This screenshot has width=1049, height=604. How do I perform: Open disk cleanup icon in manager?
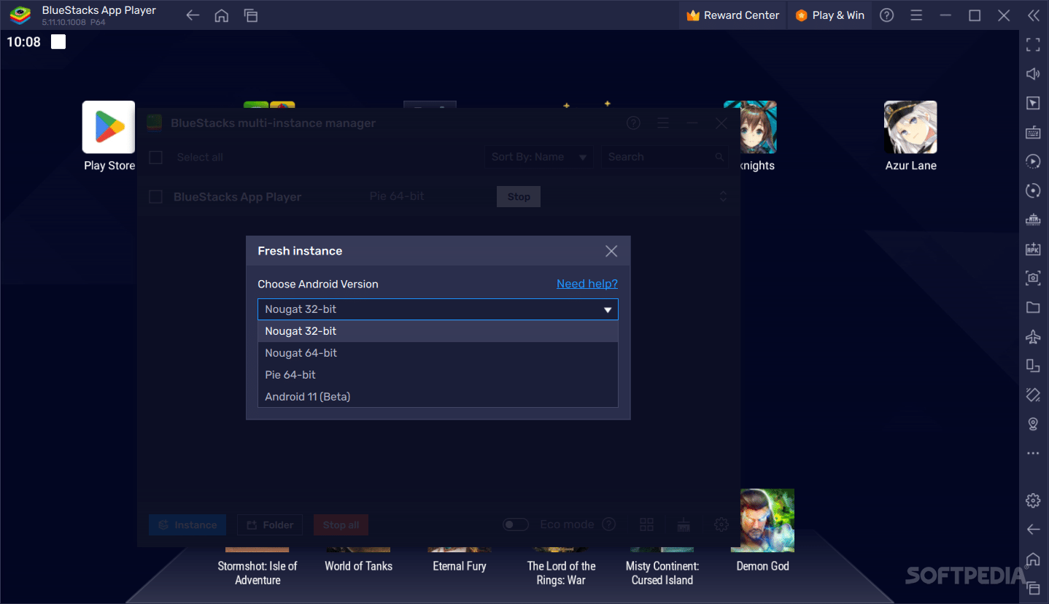coord(684,524)
